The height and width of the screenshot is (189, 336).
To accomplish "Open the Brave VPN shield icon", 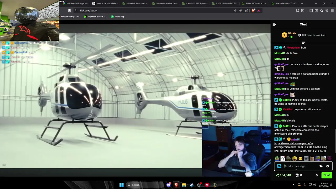I will pos(327,10).
